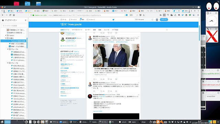Open search options three-dot menu
Image resolution: width=220 pixels, height=124 pixels.
[x=167, y=30]
